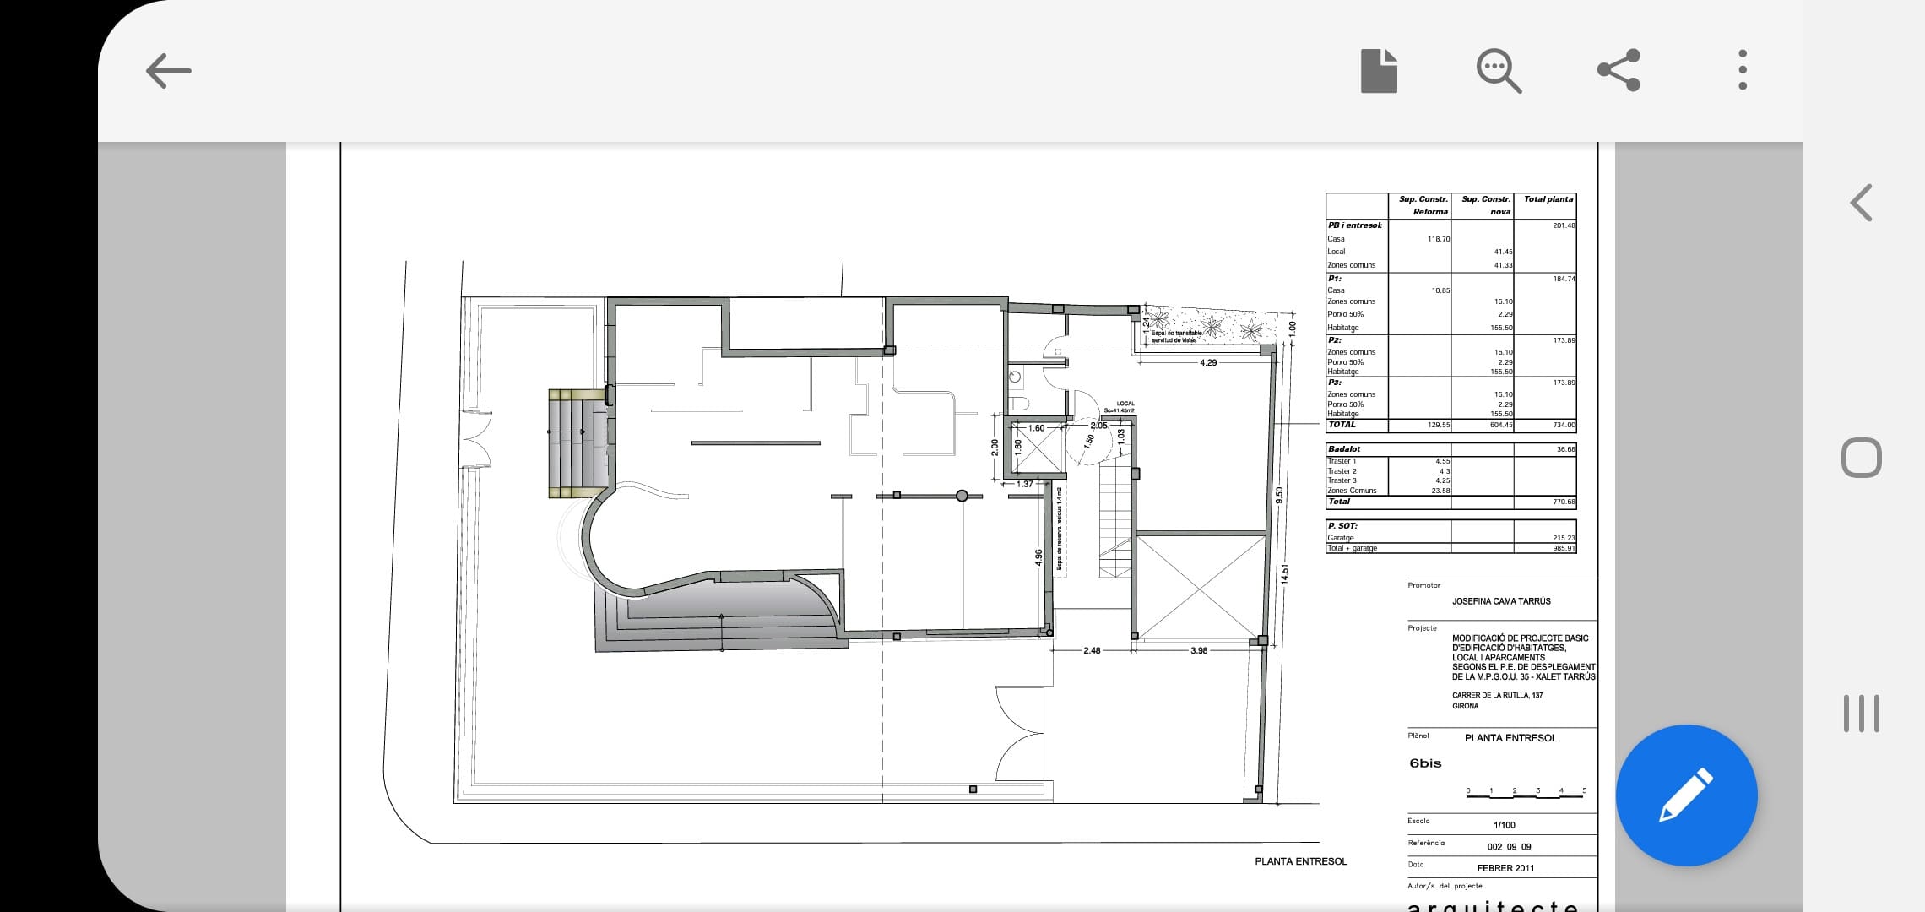Tap the Android back chevron
This screenshot has height=912, width=1925.
pos(1861,203)
